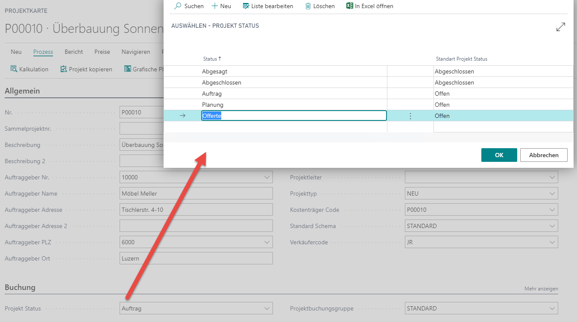Click the Mehr anzeigen link in Buchung

pos(541,289)
